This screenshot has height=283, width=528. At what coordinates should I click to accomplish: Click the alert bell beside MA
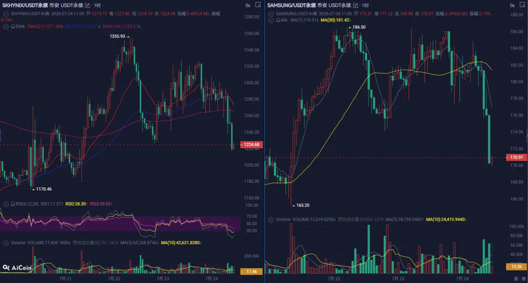pos(278,20)
